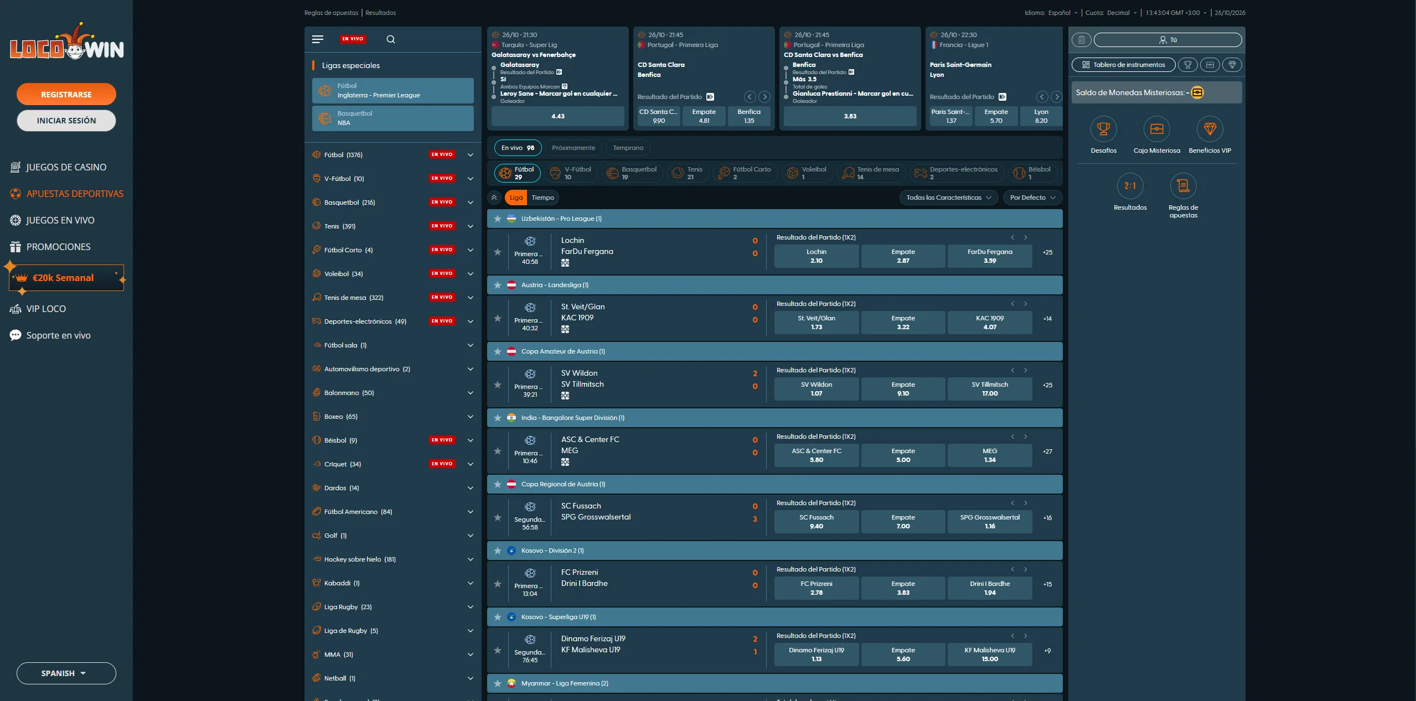Screen dimensions: 1416x701
Task: Switch sorting to Tiempo
Action: [x=542, y=198]
